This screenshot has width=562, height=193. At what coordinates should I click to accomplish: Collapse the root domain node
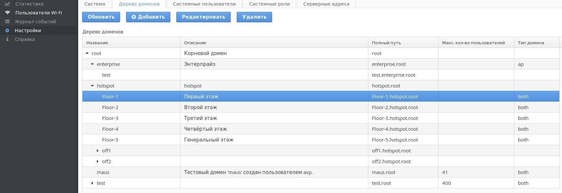pyautogui.click(x=87, y=53)
